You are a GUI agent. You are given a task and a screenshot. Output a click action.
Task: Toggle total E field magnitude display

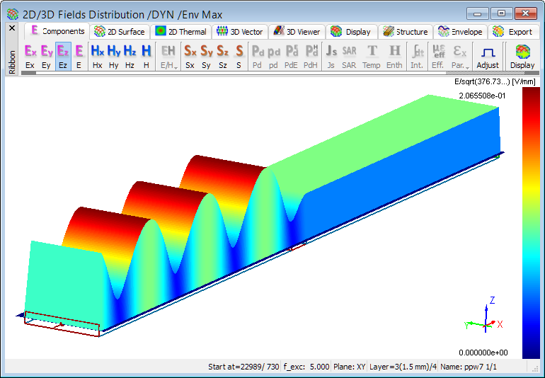[79, 55]
